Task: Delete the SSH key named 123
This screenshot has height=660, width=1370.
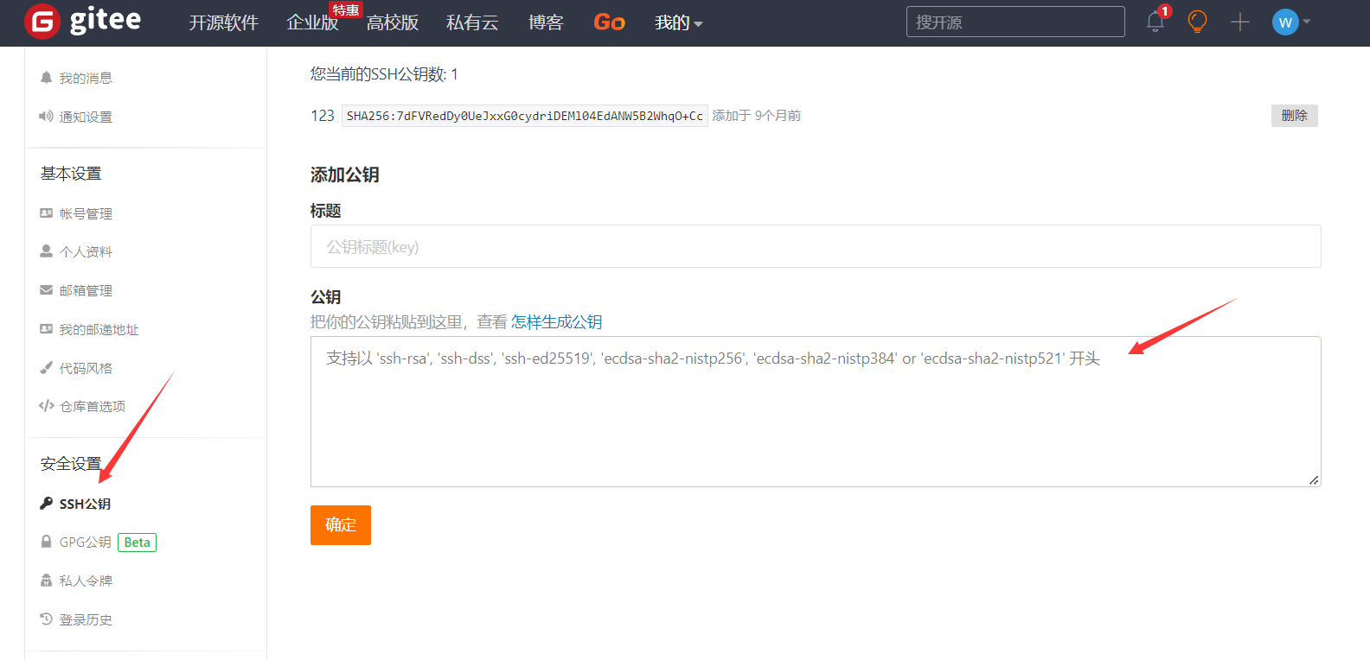Action: pyautogui.click(x=1294, y=116)
